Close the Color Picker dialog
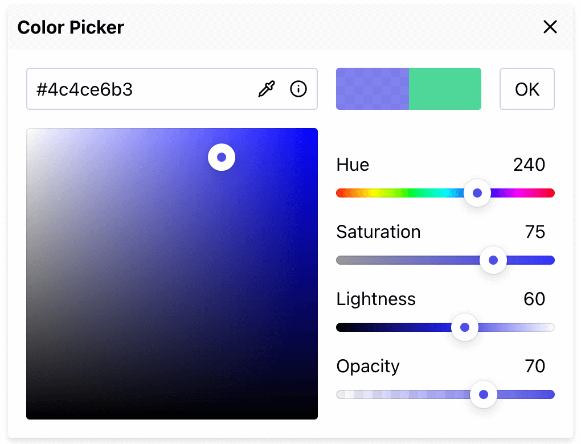Screen dimensions: 581x444 [x=550, y=27]
